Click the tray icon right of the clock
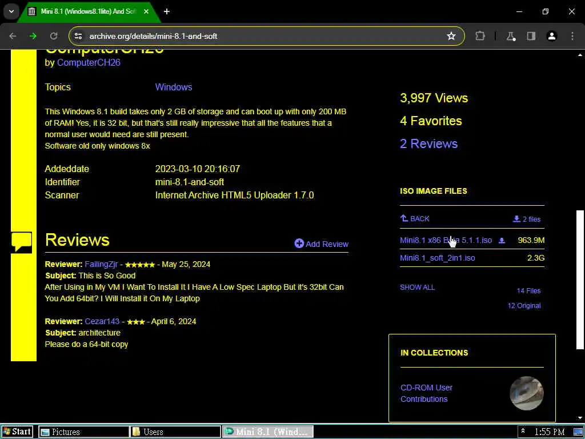This screenshot has width=585, height=439. 578,432
